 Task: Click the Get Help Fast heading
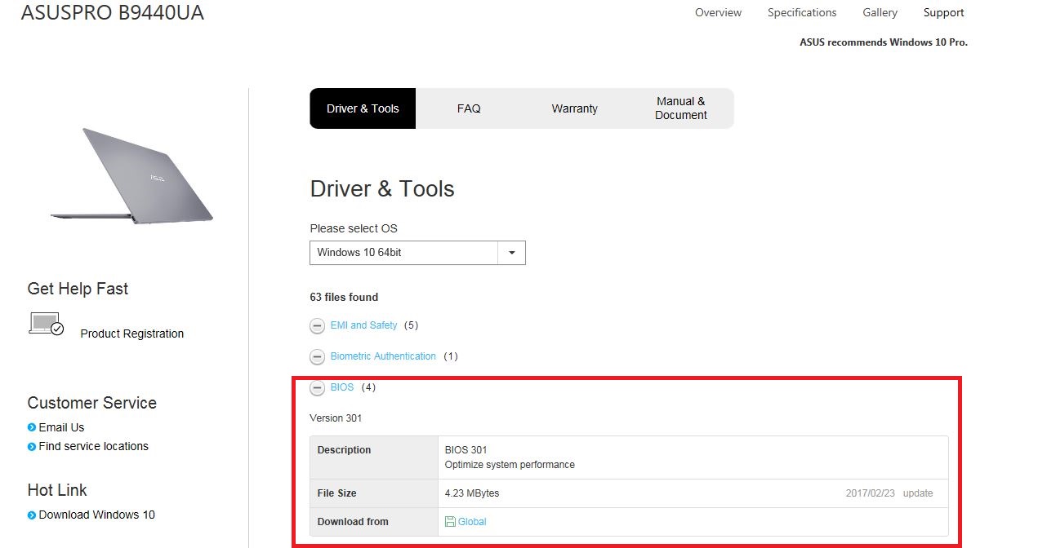tap(78, 289)
